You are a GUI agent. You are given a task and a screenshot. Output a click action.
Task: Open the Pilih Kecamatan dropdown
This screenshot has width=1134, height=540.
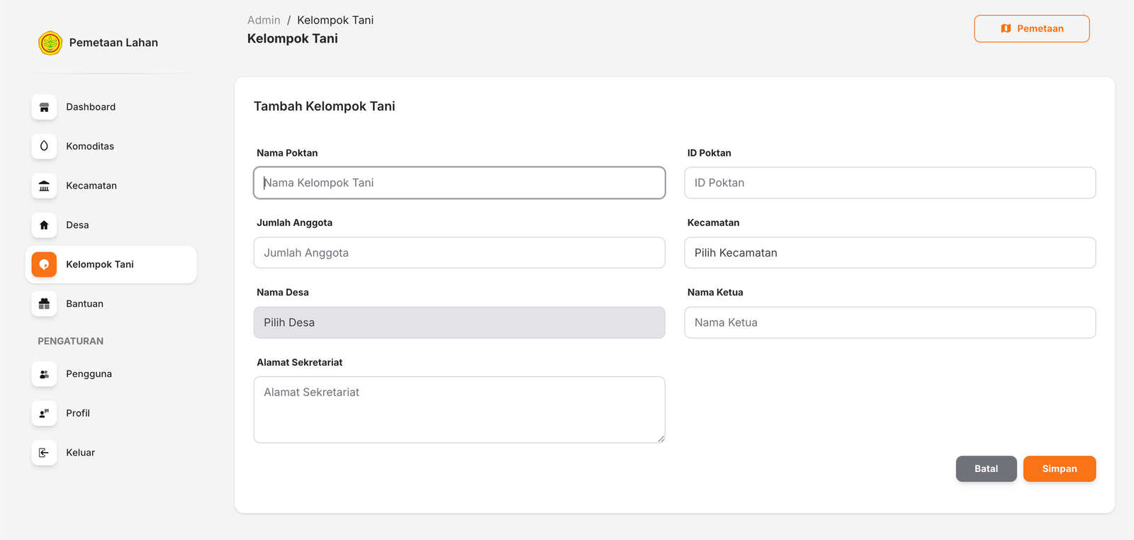click(890, 253)
